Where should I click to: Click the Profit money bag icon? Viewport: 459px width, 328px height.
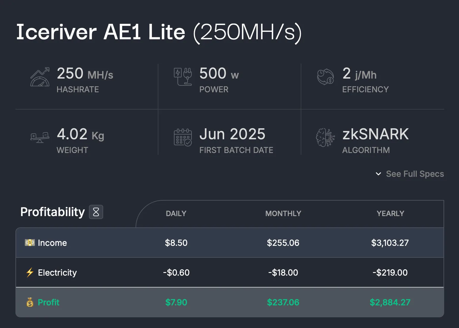(30, 302)
